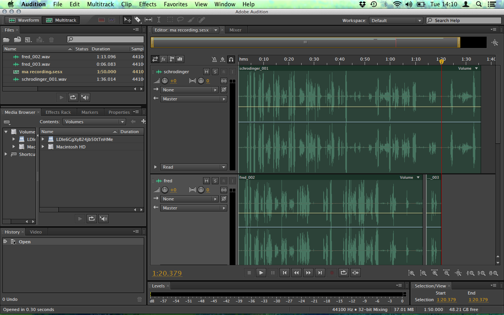Viewport: 504px width, 315px height.
Task: Click the Play button in transport
Action: (261, 272)
